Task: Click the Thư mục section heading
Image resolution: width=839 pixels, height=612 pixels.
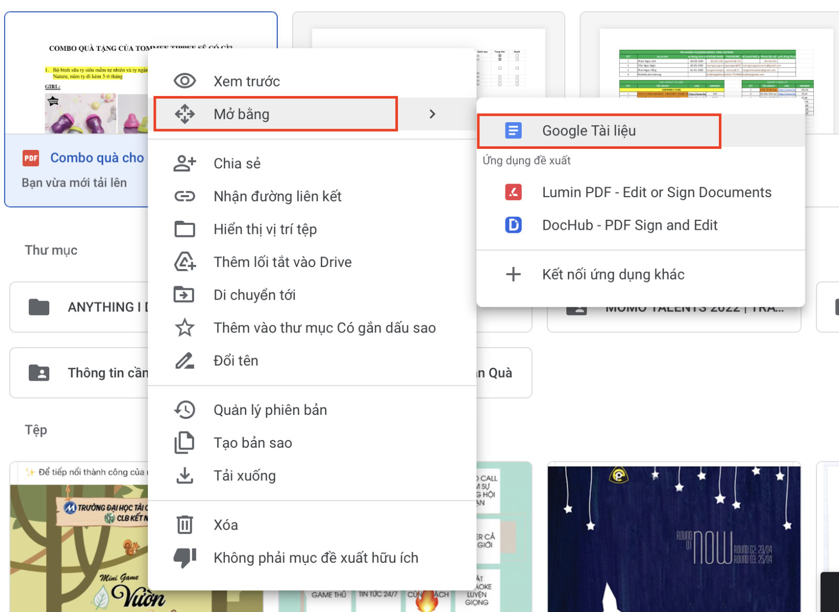Action: tap(51, 250)
